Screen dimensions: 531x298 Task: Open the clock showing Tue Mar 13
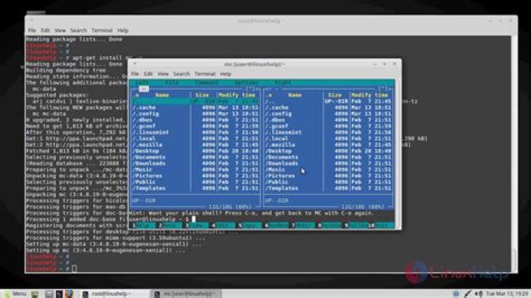click(507, 294)
